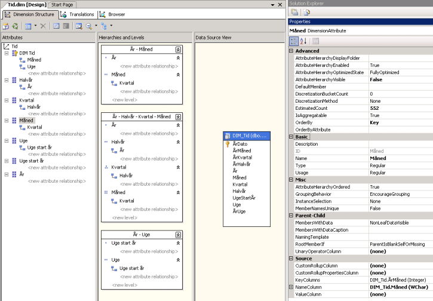Collapse the År - Måned hierarchy box

coord(178,50)
